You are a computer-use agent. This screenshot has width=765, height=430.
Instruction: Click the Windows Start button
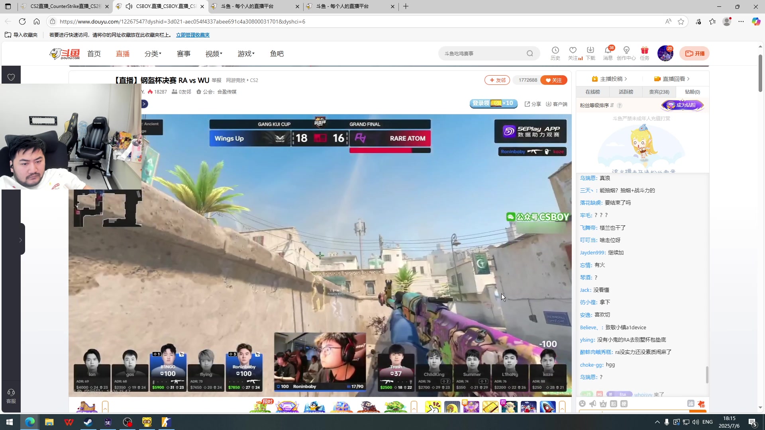pyautogui.click(x=10, y=422)
